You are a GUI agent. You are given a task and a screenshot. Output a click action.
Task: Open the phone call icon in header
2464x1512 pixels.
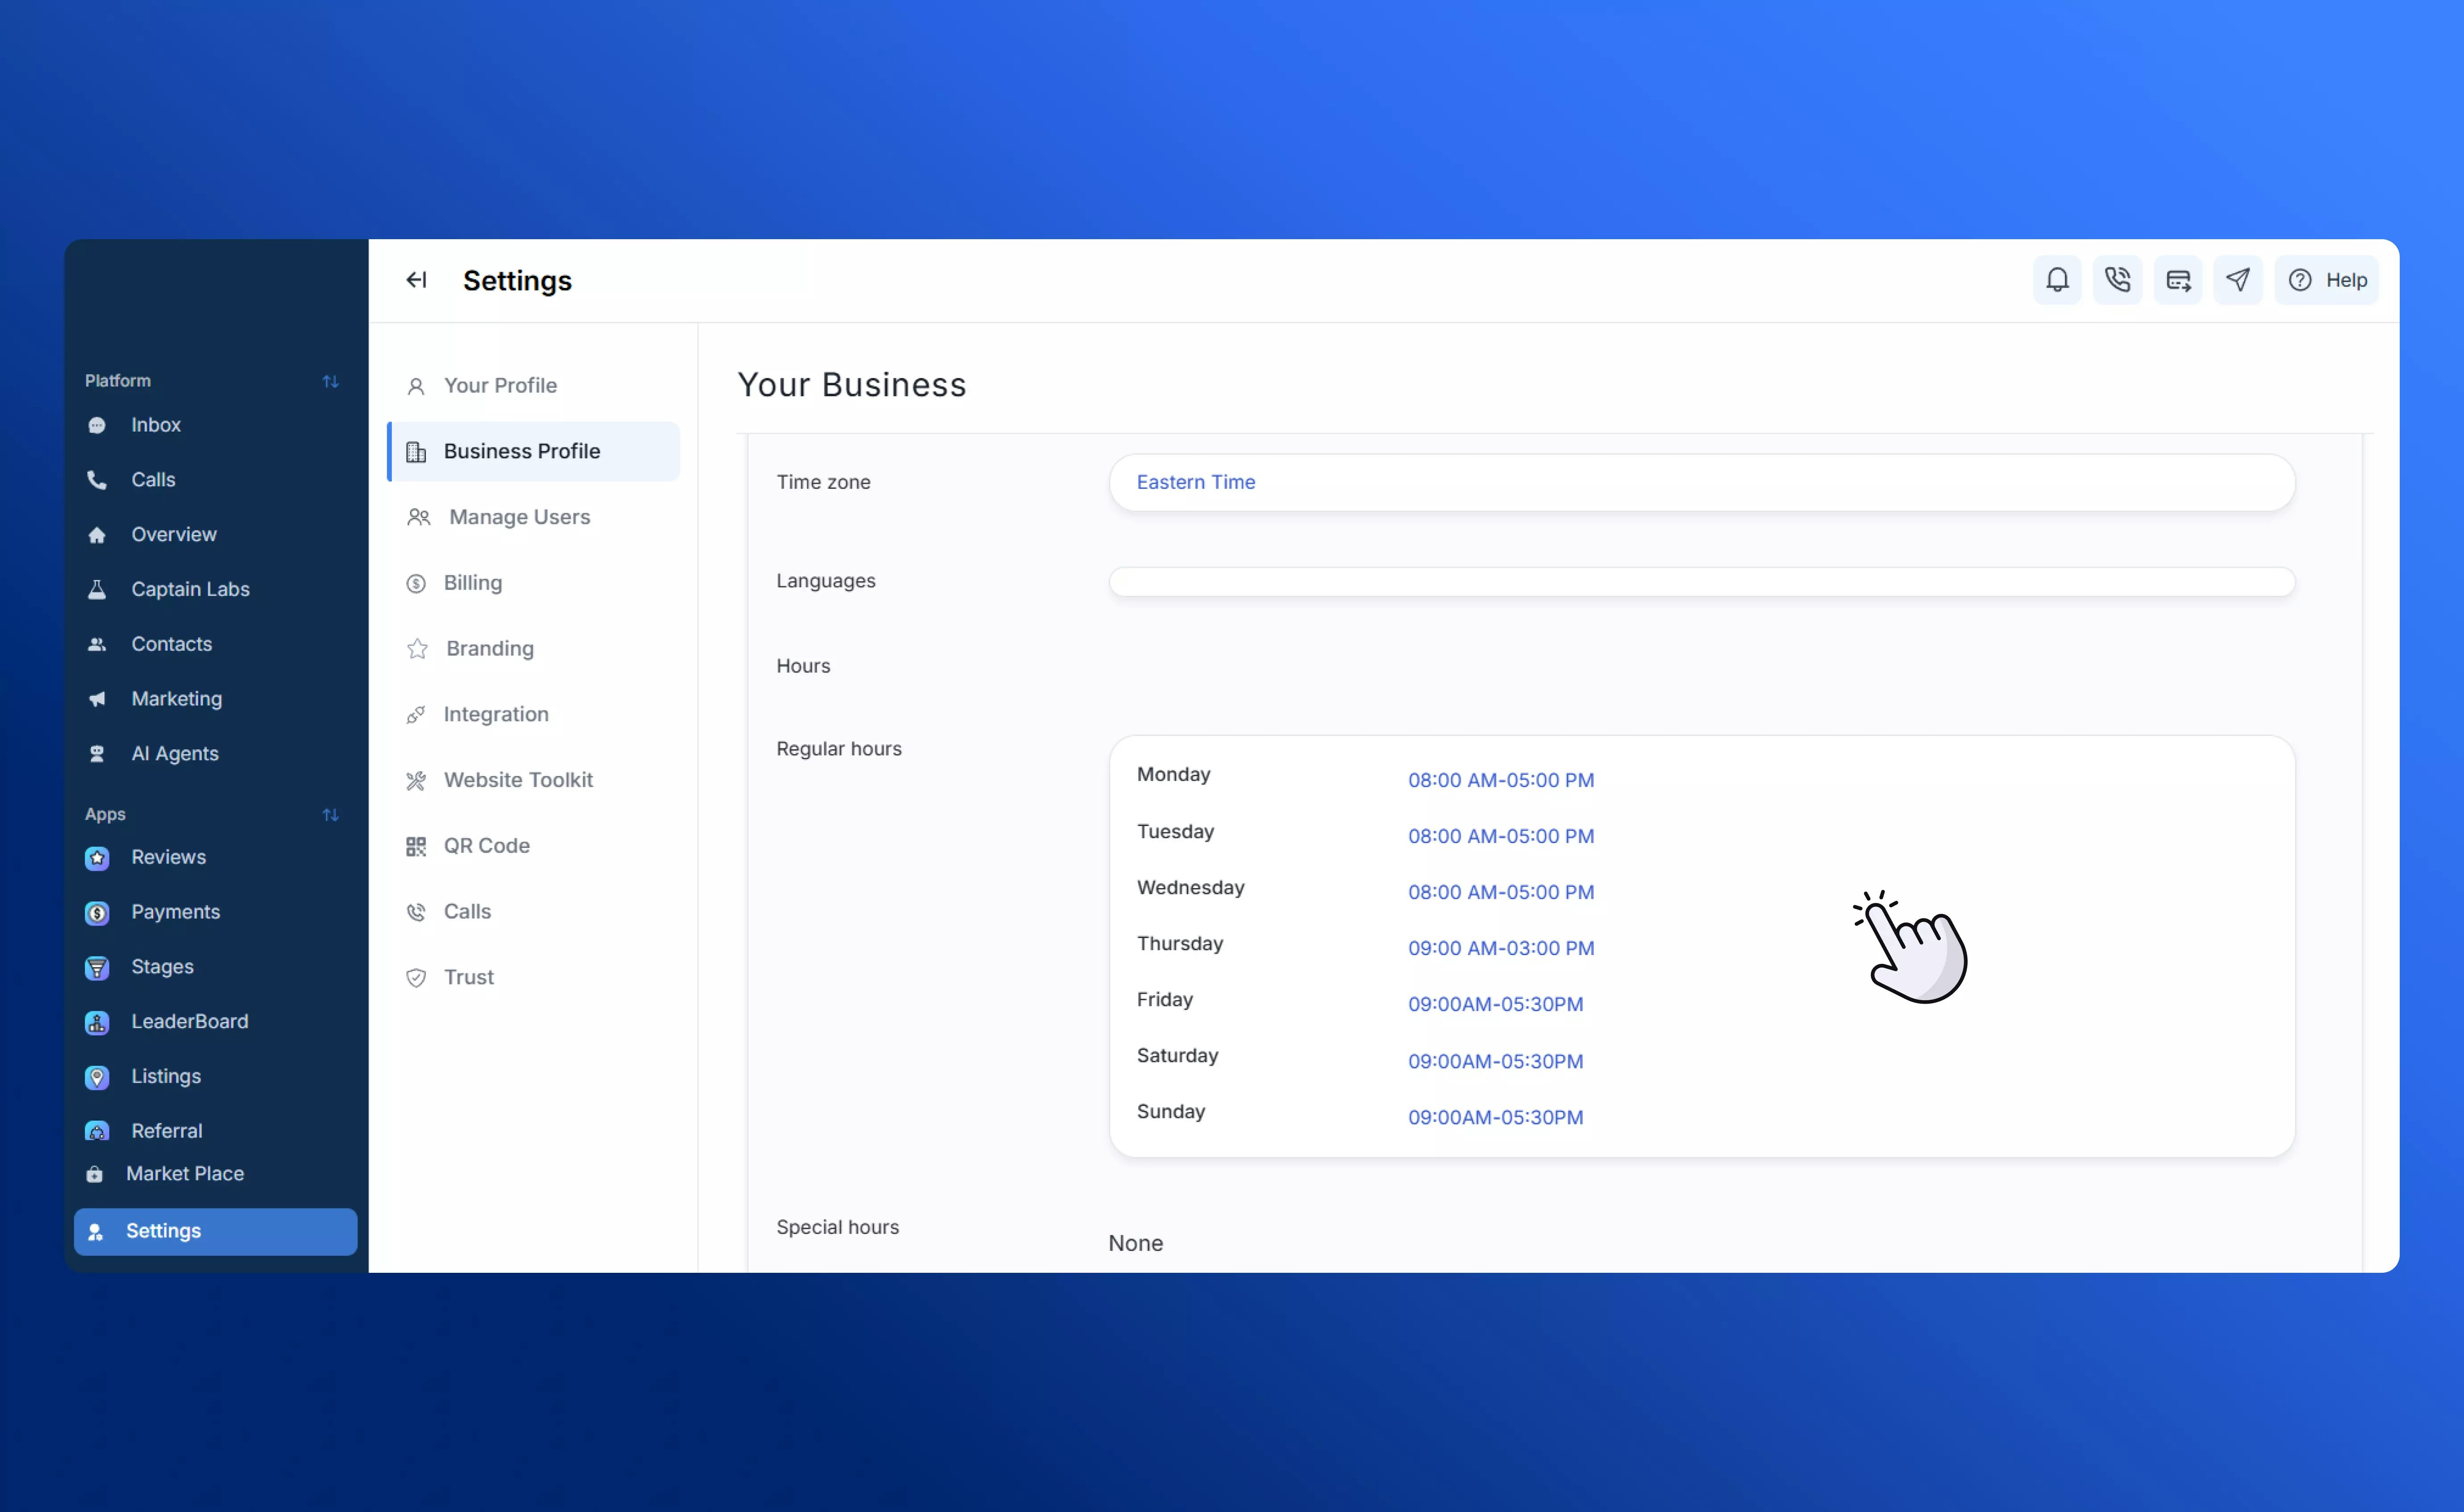2117,280
